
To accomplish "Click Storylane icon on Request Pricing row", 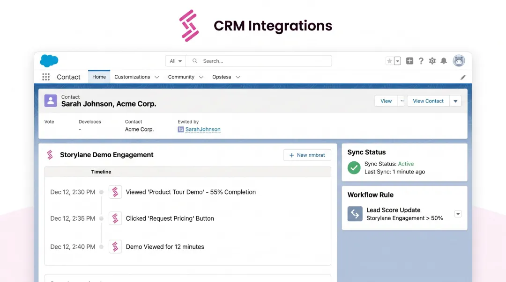I will point(115,218).
